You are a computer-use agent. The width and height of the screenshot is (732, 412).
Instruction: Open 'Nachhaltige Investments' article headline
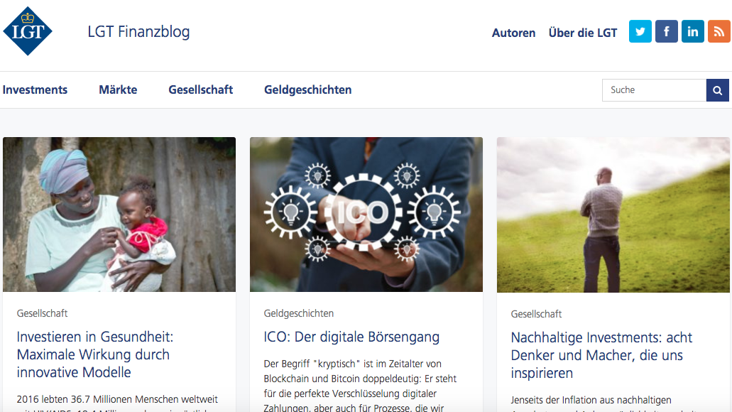click(x=601, y=355)
